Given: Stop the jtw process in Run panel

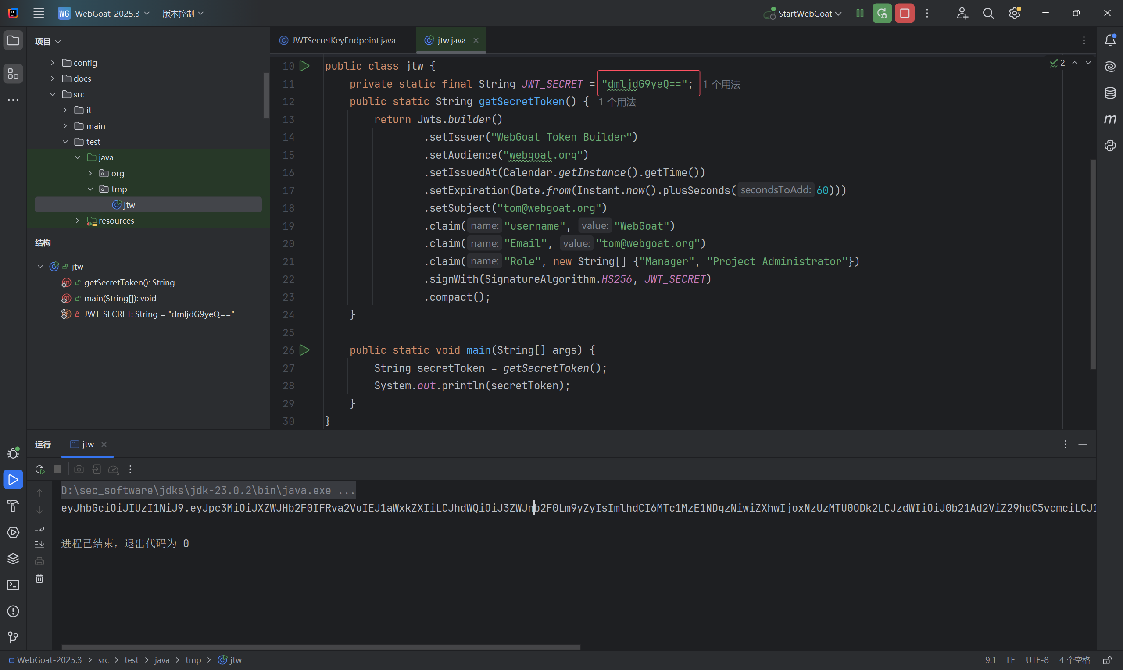Looking at the screenshot, I should 57,469.
